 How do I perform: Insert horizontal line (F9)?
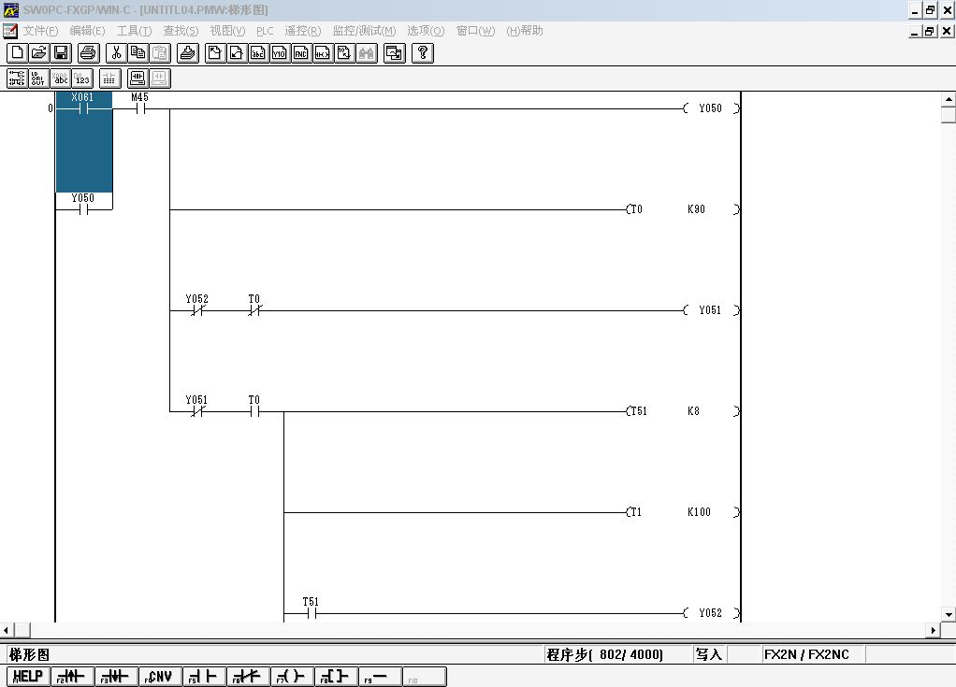379,677
